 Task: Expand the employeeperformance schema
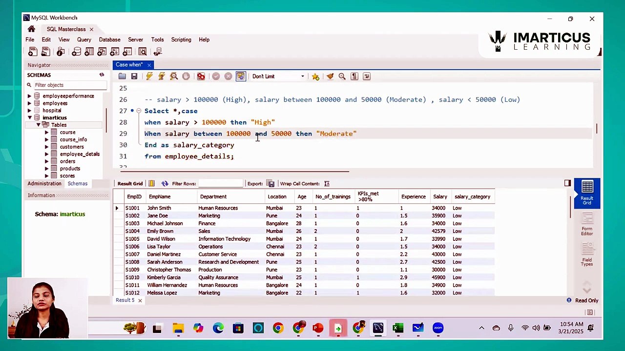click(x=29, y=96)
